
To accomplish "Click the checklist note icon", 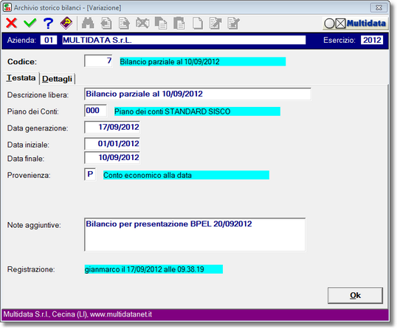I will [233, 24].
